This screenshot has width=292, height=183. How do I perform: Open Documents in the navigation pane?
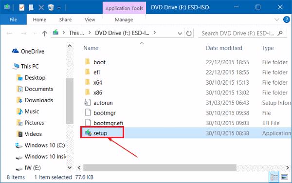point(35,89)
